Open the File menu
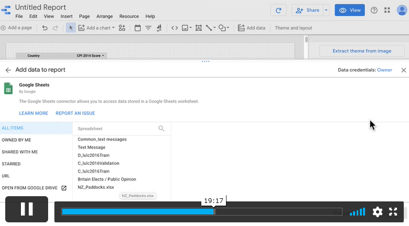This screenshot has width=409, height=226. point(19,16)
